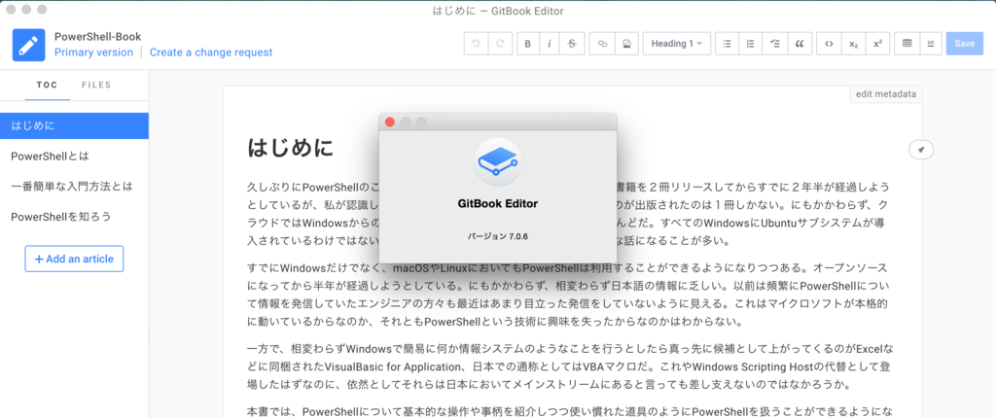Create a numbered list
The image size is (996, 418).
[x=751, y=44]
